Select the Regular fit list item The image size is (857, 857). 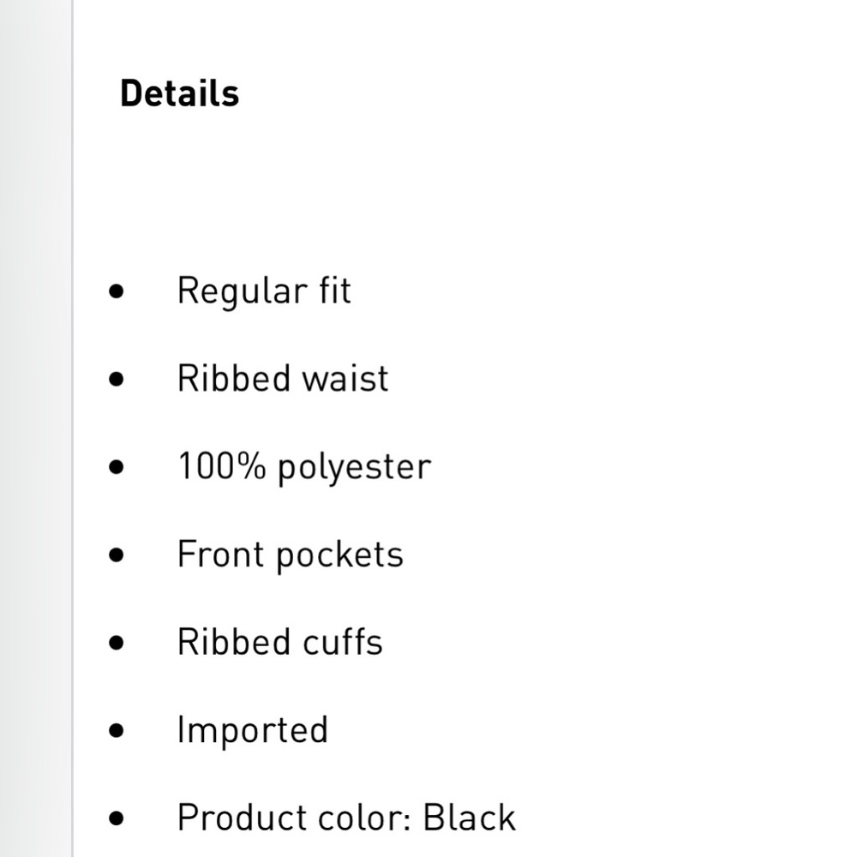coord(264,291)
